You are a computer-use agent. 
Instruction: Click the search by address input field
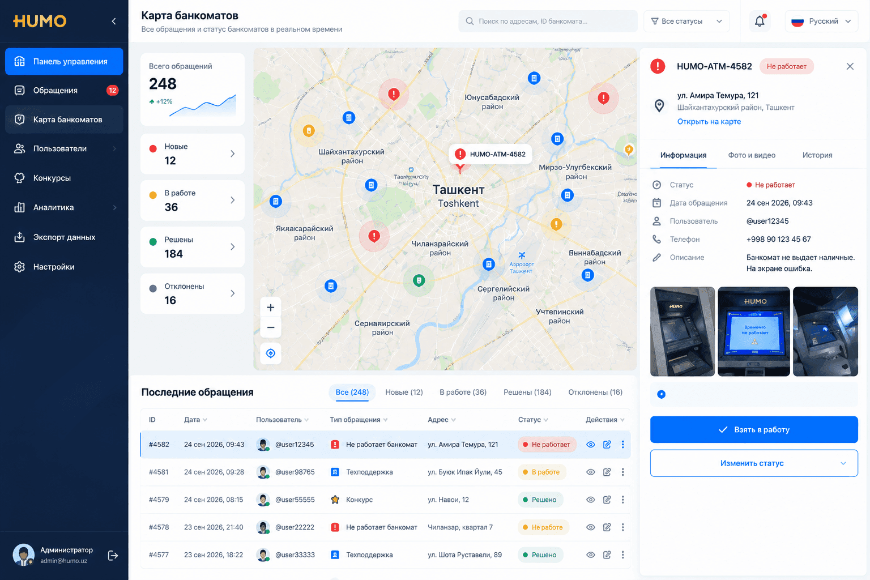(548, 21)
